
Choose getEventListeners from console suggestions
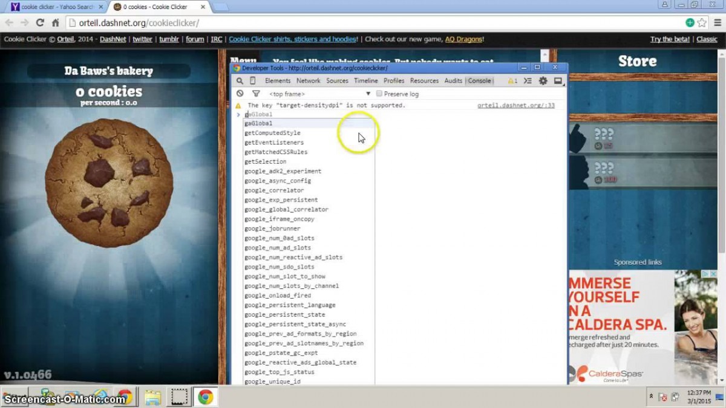pos(309,143)
